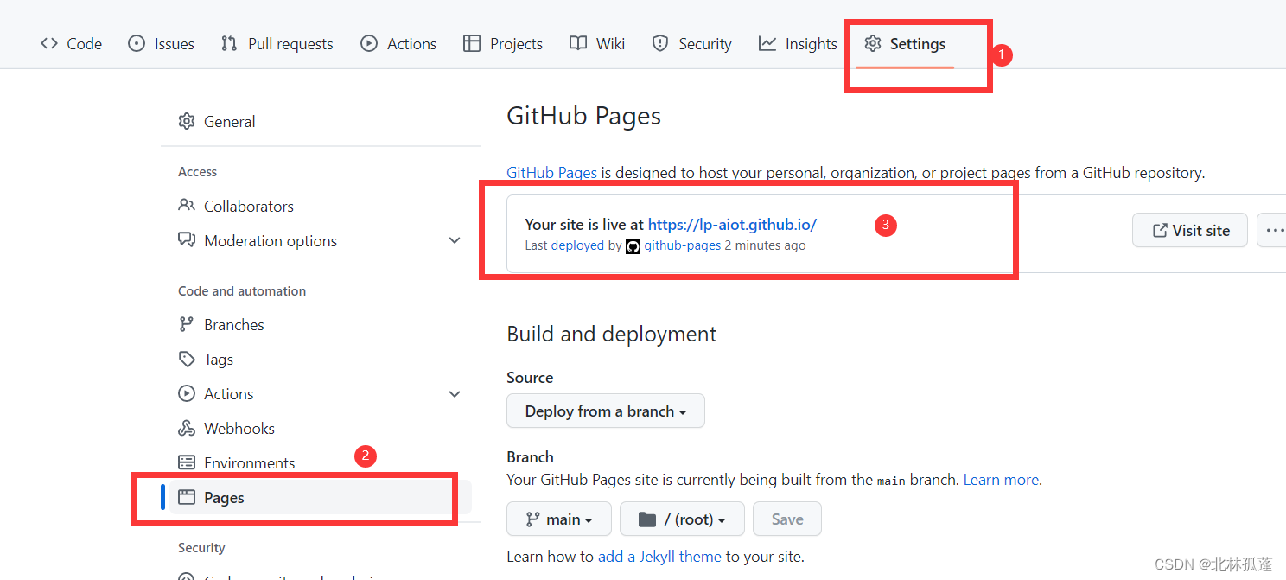The image size is (1286, 580).
Task: Click the Environments server icon
Action: (187, 462)
